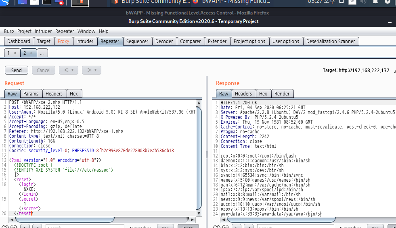
Task: Open the Deserialization Scanner tab
Action: tap(331, 41)
